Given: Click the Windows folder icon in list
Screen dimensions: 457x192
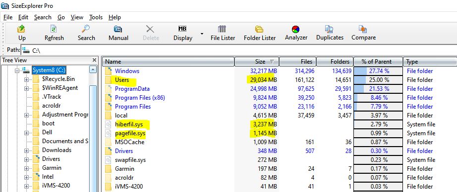Looking at the screenshot, I should [x=109, y=71].
